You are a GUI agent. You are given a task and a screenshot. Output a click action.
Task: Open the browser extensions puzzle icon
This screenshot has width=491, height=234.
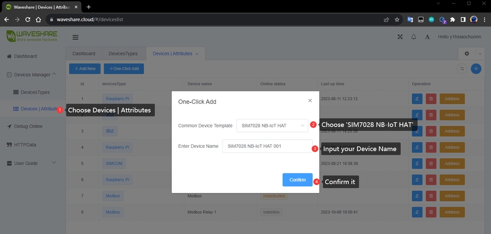coord(452,19)
